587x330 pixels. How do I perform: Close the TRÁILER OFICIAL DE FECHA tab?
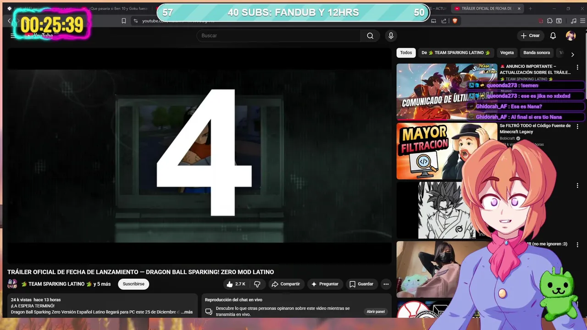pos(519,8)
